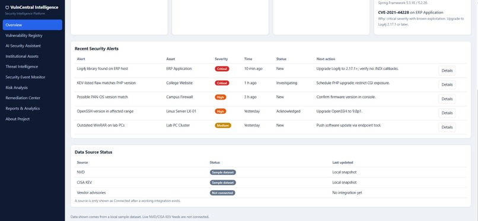Select 'Log4j library found on ERP host' alert
The image size is (478, 221).
pyautogui.click(x=103, y=69)
